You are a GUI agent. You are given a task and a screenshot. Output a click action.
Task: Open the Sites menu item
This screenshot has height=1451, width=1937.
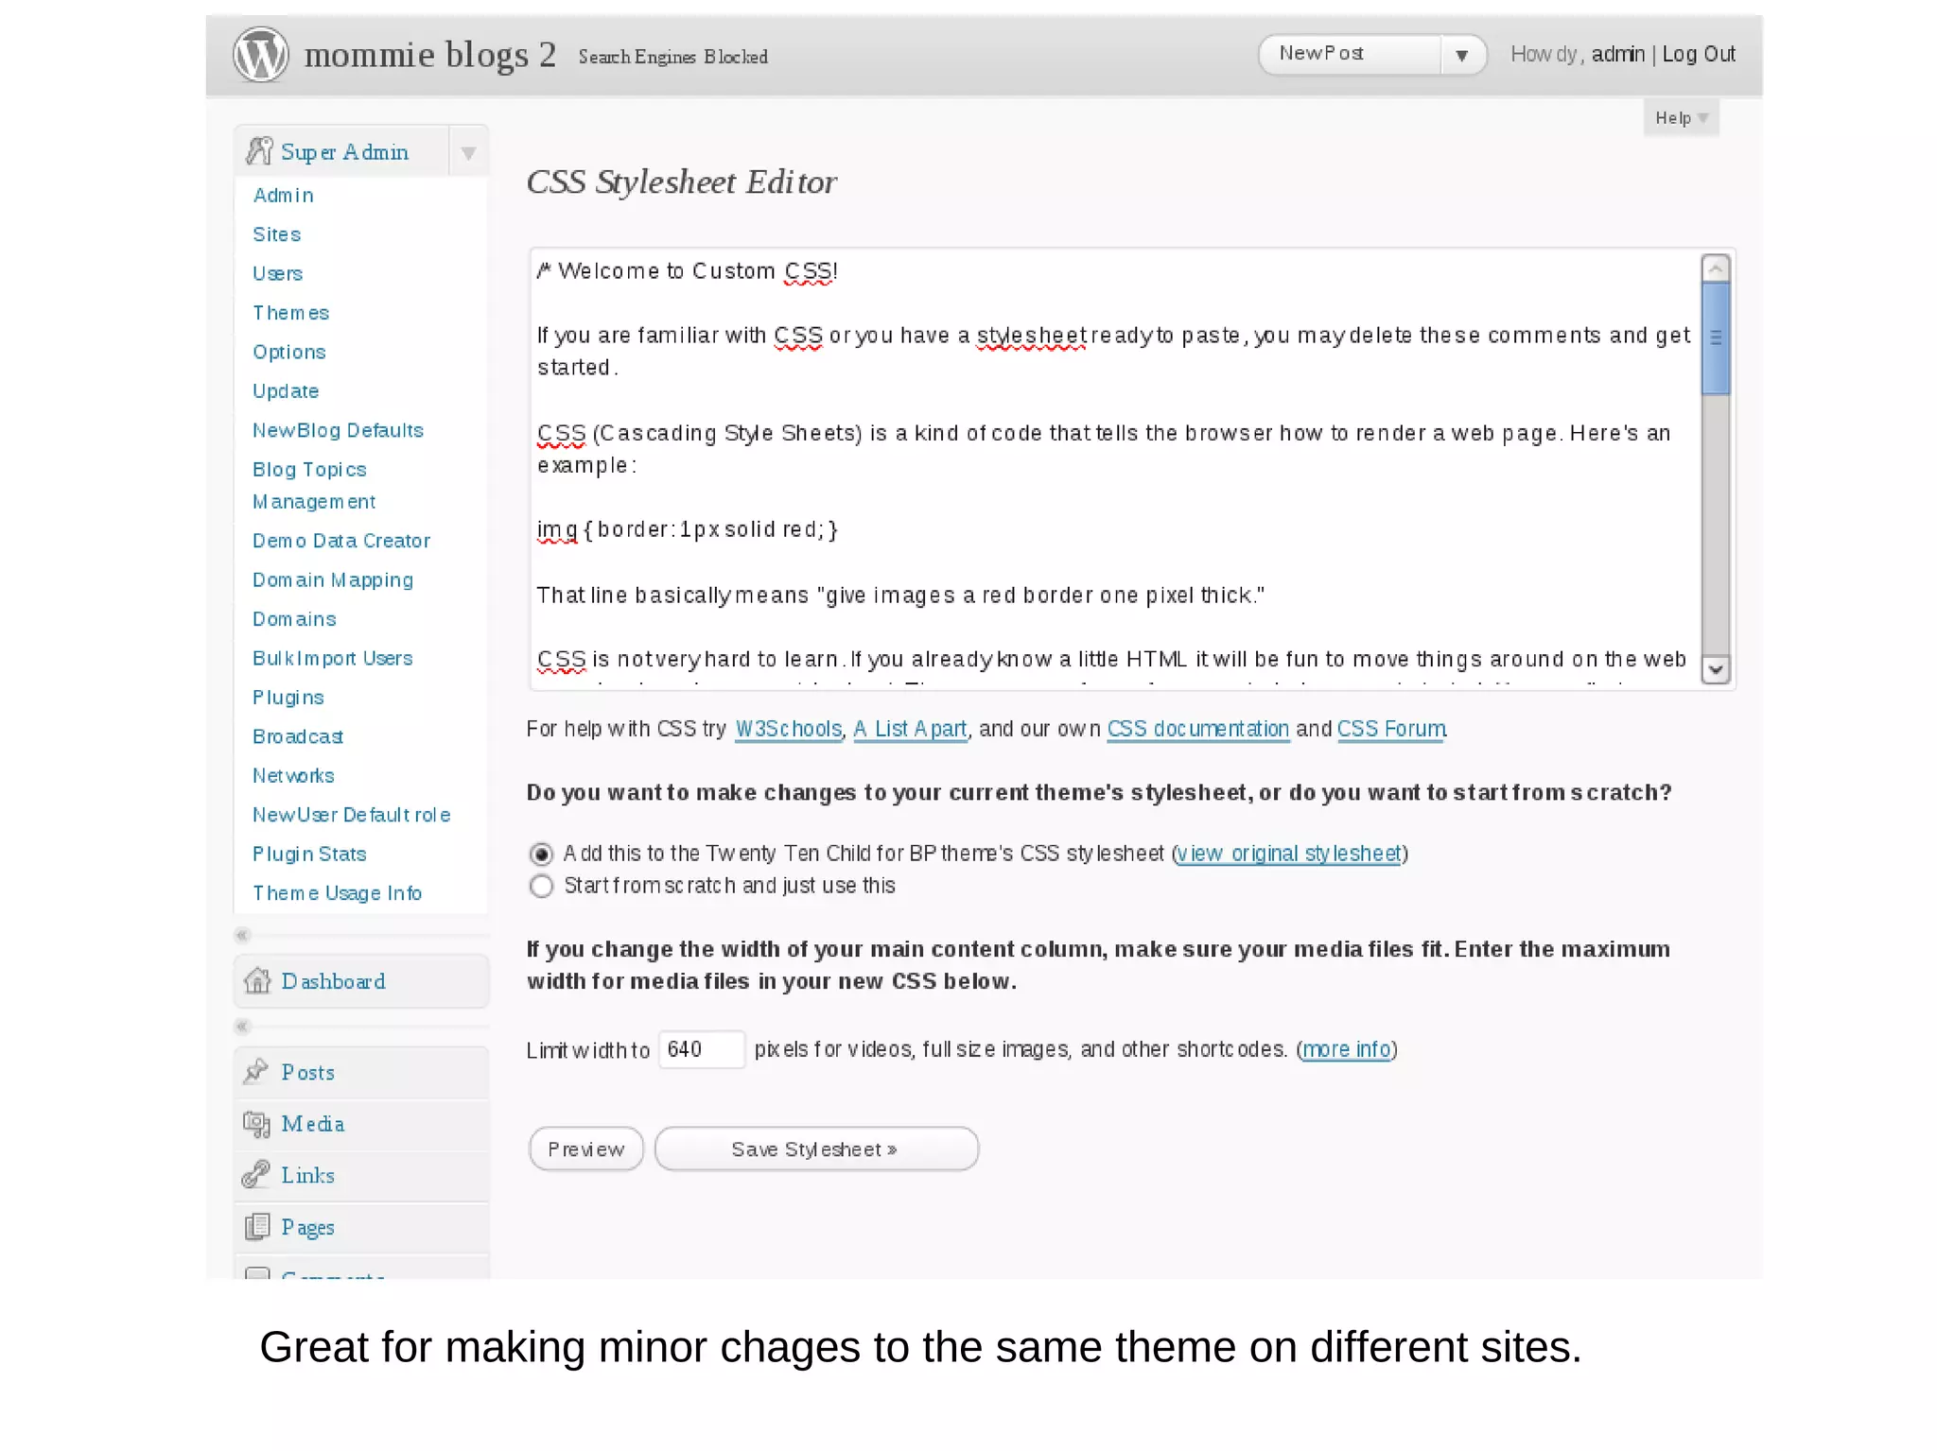[x=276, y=233]
